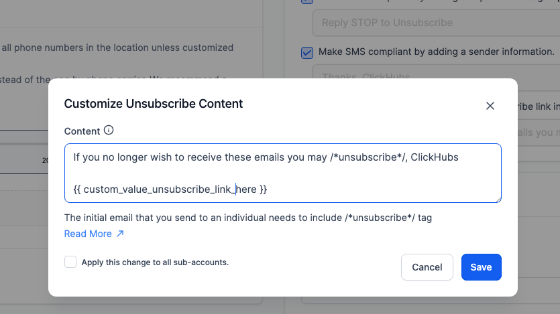
Task: Click the textarea resize handle corner
Action: [498, 200]
